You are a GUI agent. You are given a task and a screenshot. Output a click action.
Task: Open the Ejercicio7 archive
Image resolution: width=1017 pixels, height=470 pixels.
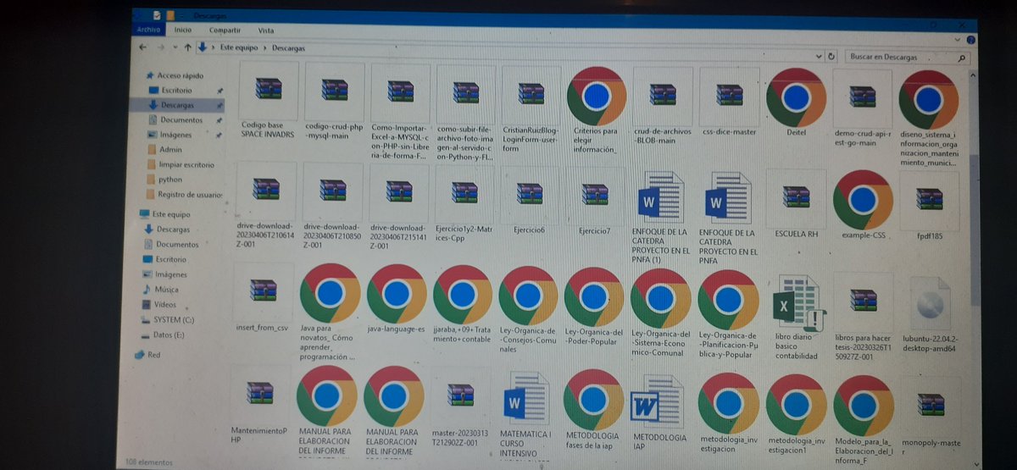click(x=594, y=200)
